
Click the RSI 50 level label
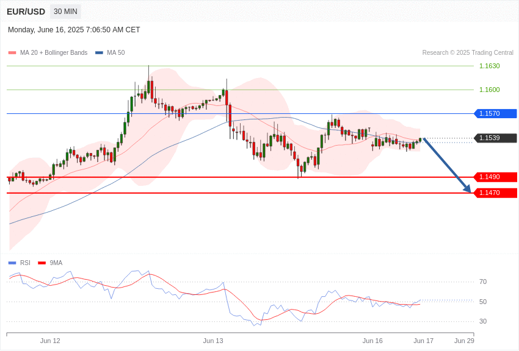tap(483, 302)
